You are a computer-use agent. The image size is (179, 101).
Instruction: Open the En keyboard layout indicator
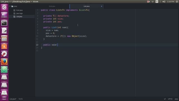[157, 2]
